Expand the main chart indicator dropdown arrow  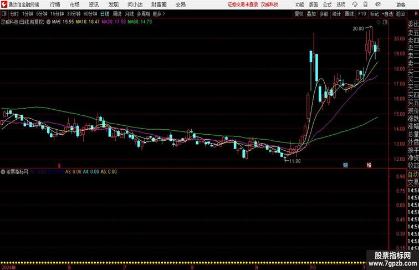[x=48, y=22]
